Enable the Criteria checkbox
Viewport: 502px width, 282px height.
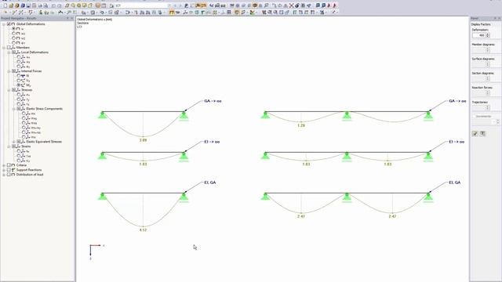click(9, 165)
